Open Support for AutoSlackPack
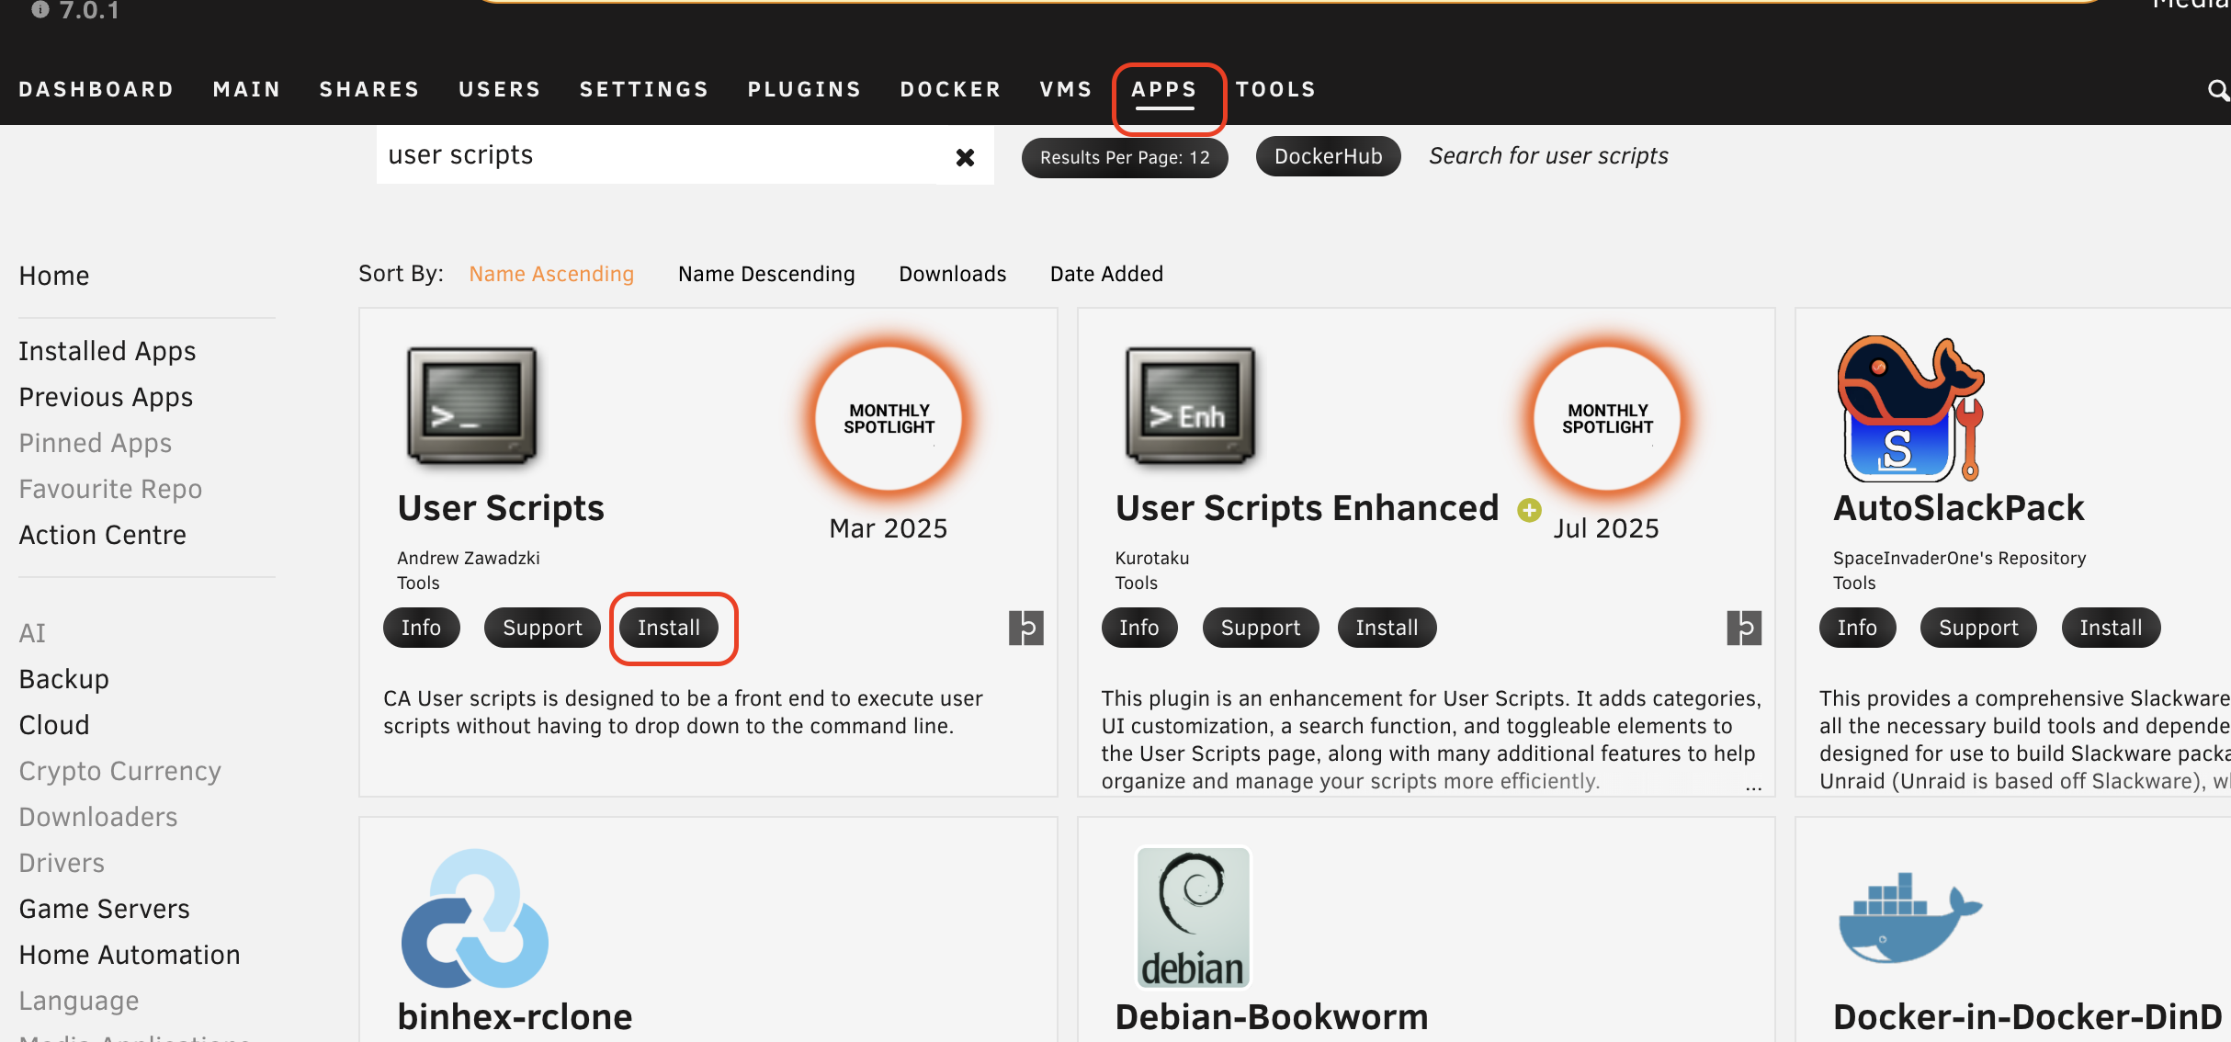This screenshot has width=2231, height=1042. 1978,628
